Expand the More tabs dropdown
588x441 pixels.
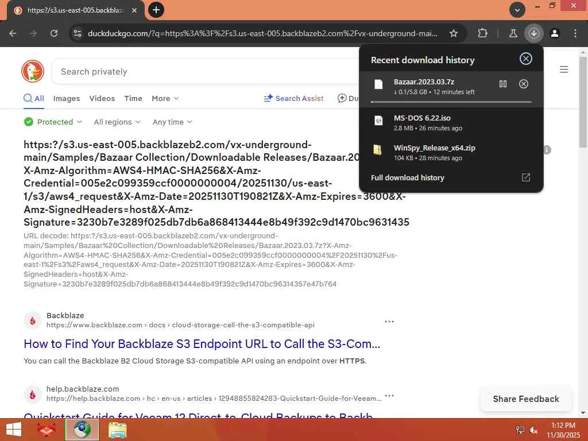pos(165,98)
